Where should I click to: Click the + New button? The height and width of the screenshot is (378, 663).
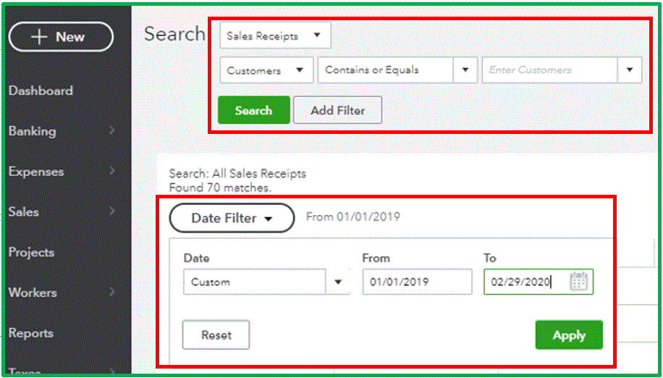61,37
